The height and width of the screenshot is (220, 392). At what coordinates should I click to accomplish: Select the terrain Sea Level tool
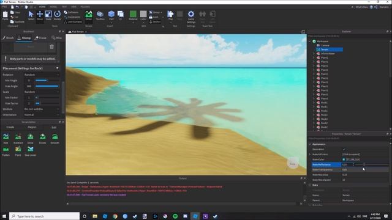30,151
